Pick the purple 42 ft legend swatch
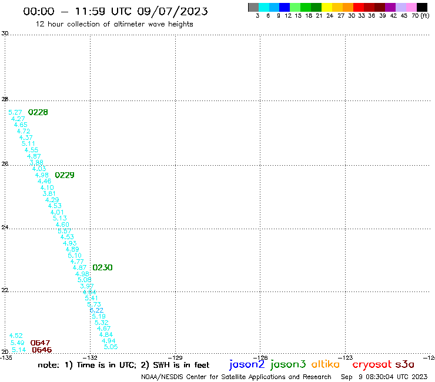Image resolution: width=435 pixels, height=382 pixels. 390,7
